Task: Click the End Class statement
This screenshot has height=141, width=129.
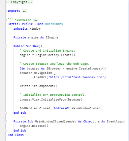Action: tap(15, 135)
